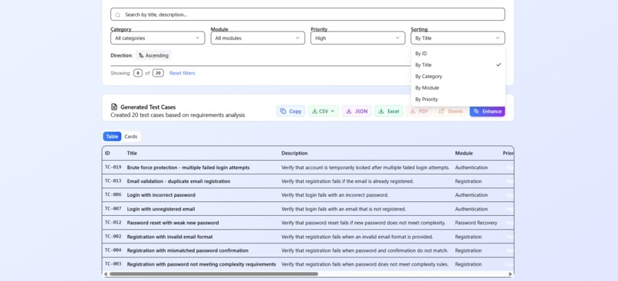Click Registration with invalid email format title

[x=170, y=237]
